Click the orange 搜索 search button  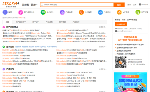point(119,5)
